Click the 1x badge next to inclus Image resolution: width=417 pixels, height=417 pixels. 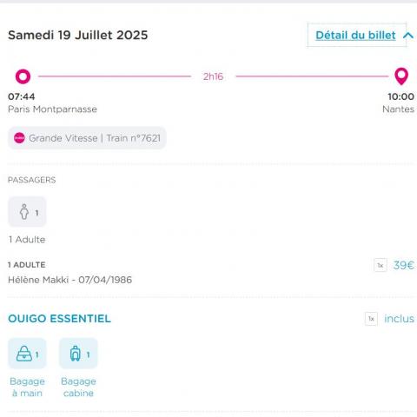click(371, 319)
